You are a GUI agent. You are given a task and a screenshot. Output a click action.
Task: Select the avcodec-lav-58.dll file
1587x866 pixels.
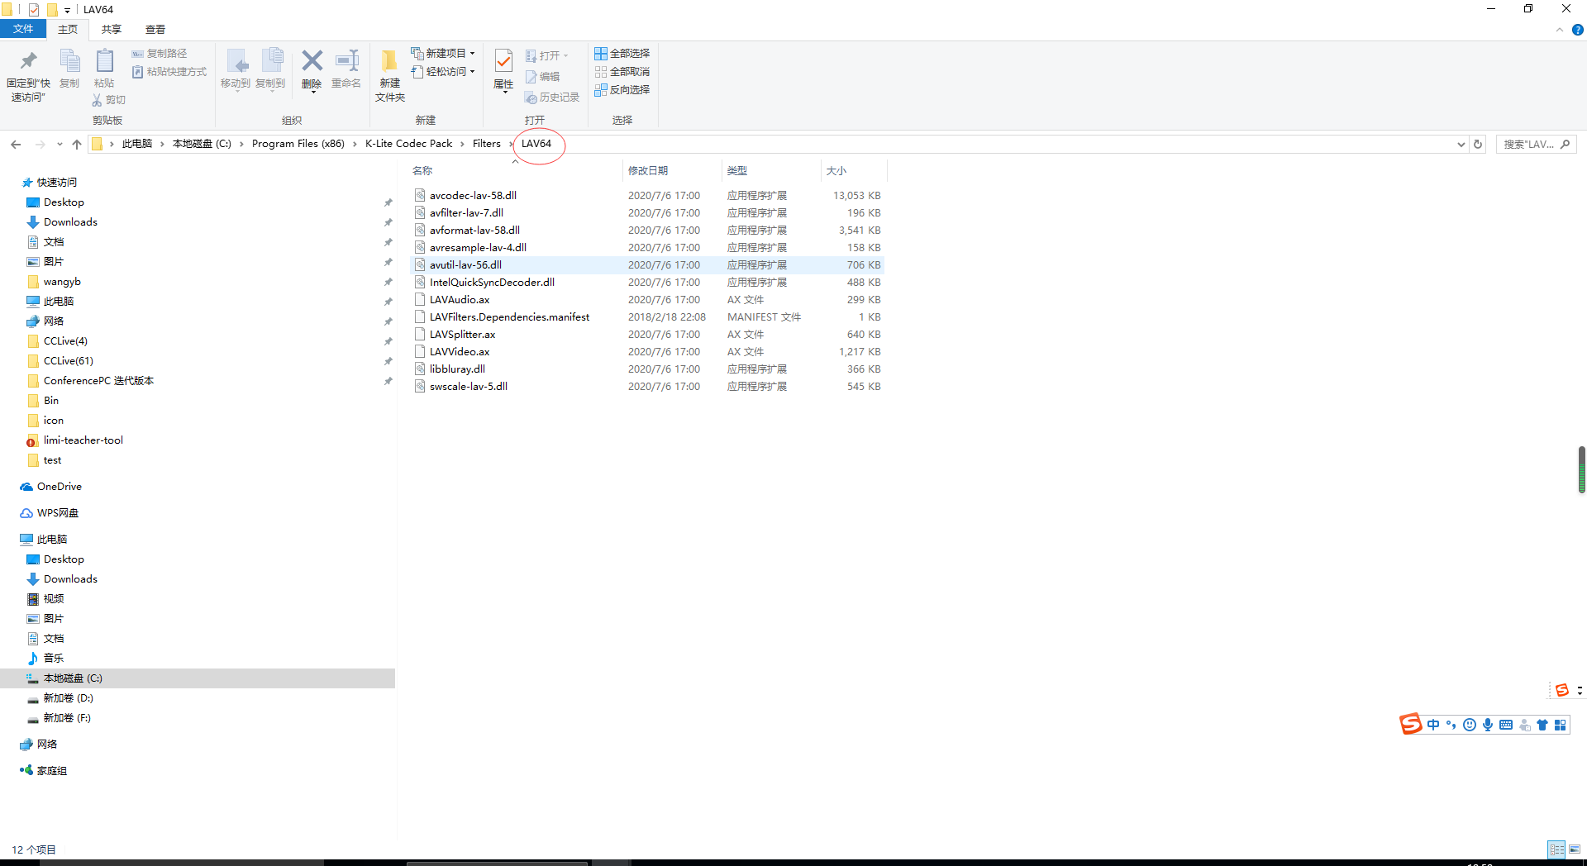473,196
